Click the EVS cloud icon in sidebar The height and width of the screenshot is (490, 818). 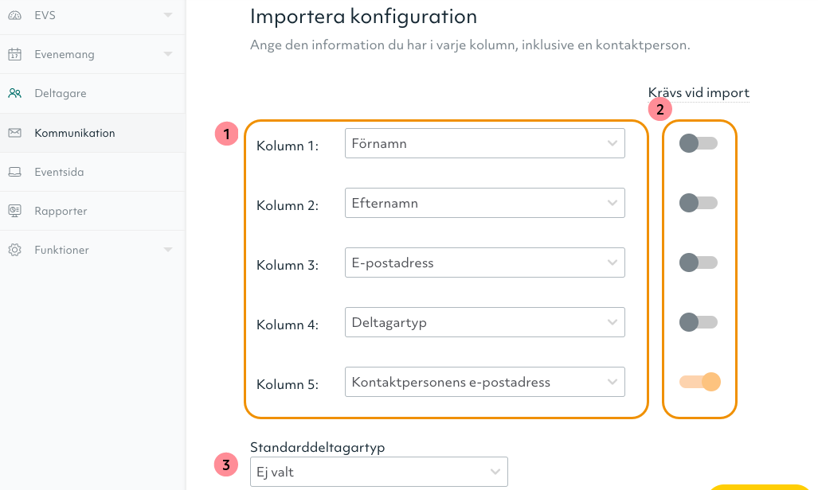click(14, 14)
